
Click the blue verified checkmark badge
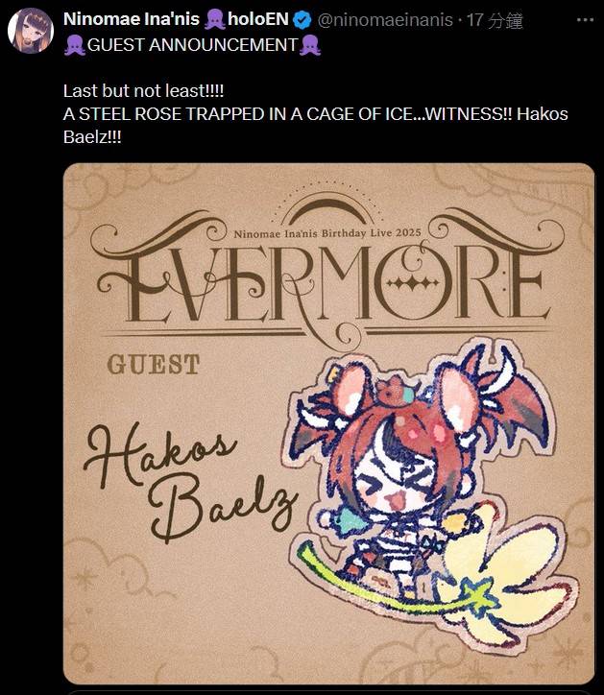click(x=302, y=20)
